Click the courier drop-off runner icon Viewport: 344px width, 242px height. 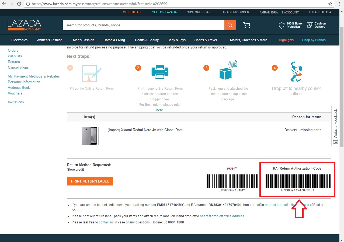296,72
